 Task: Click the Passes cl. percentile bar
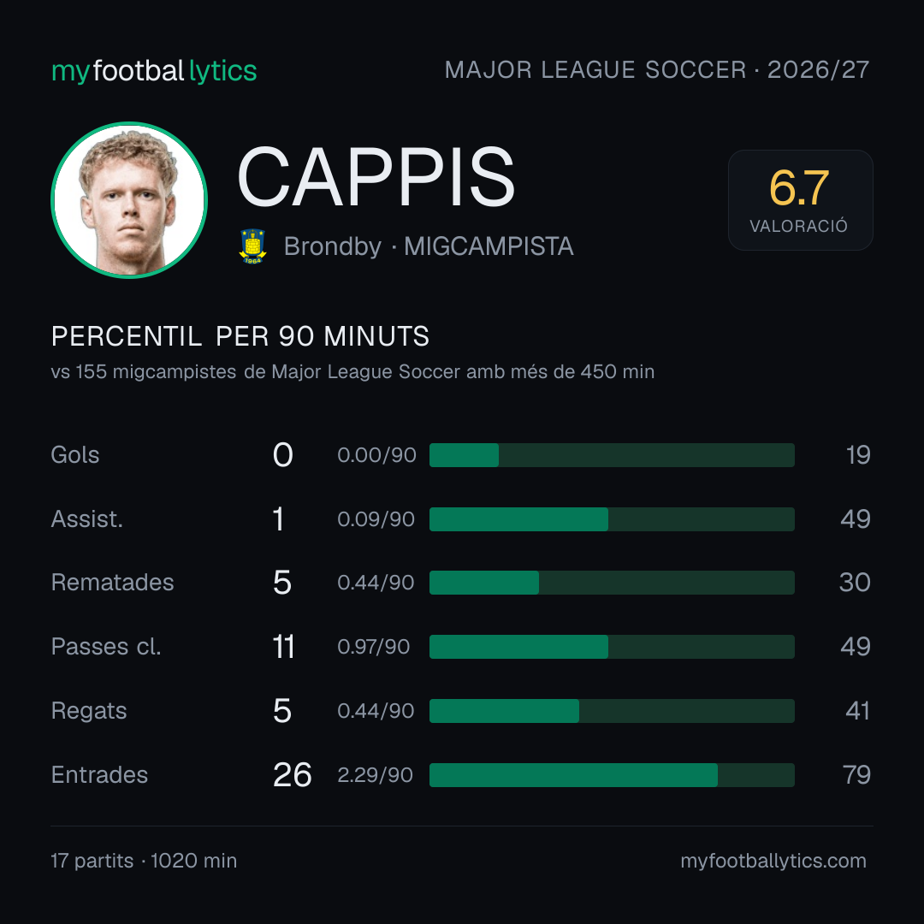612,647
